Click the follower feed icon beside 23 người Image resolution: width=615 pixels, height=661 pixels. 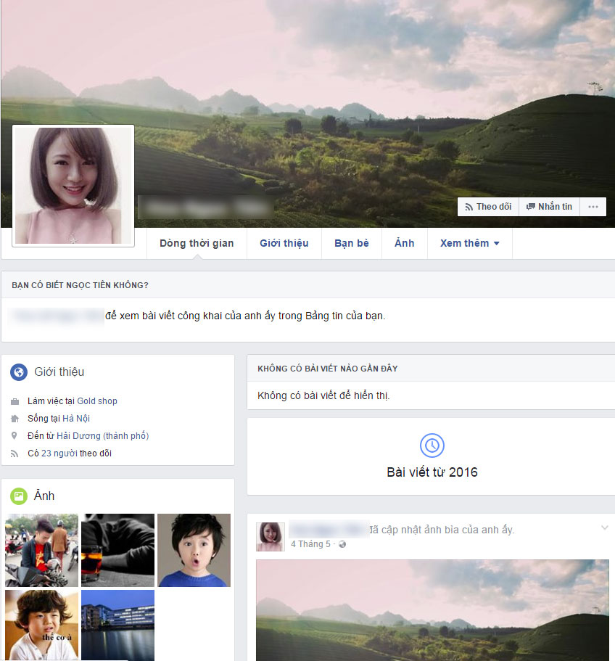[15, 453]
